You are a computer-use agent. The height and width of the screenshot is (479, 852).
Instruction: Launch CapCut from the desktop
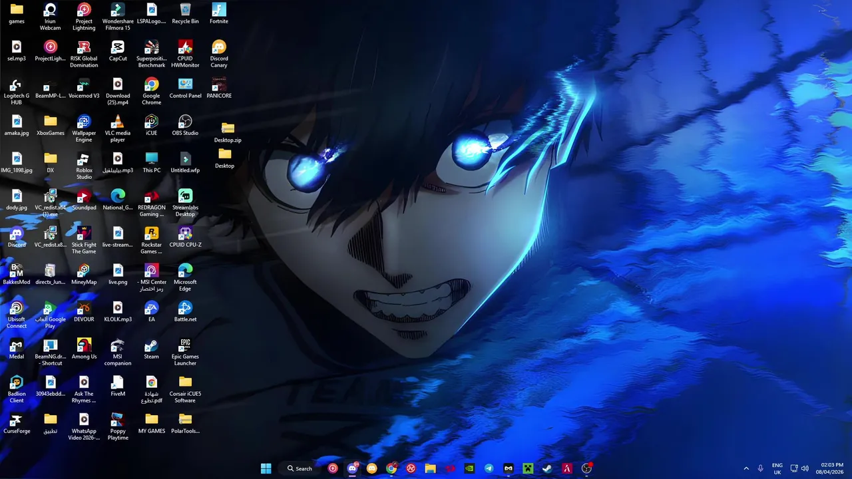[118, 51]
